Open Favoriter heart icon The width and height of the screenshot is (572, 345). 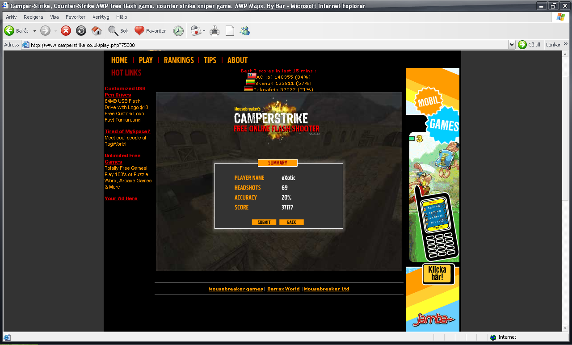(x=139, y=31)
